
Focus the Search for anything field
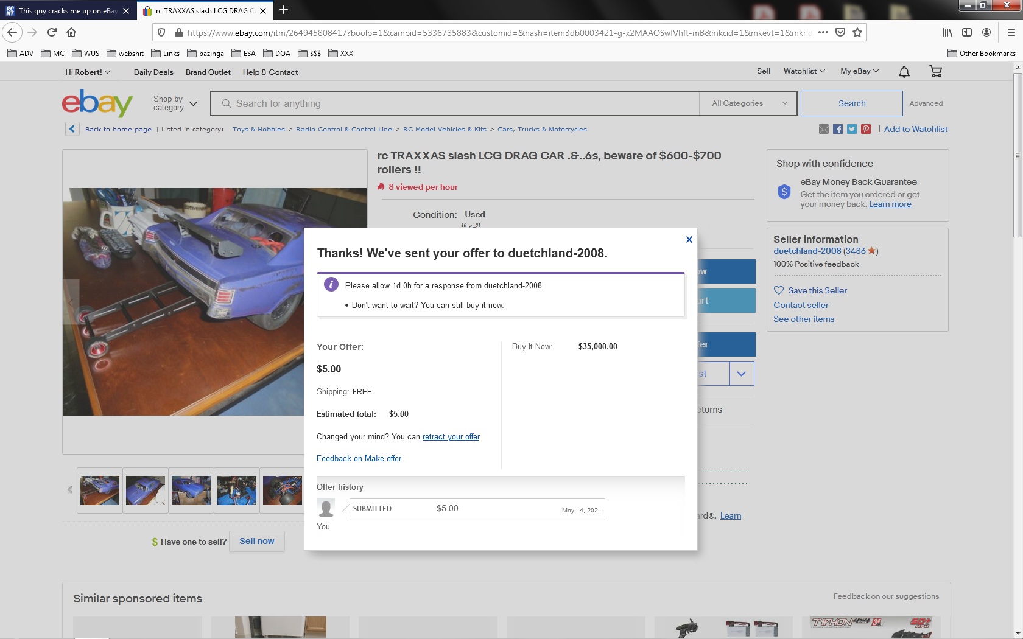455,103
